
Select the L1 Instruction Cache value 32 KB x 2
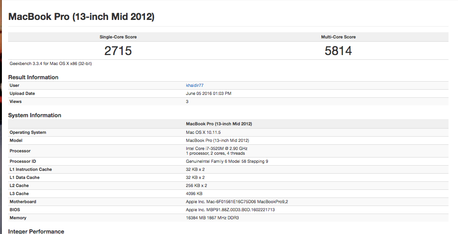[195, 169]
